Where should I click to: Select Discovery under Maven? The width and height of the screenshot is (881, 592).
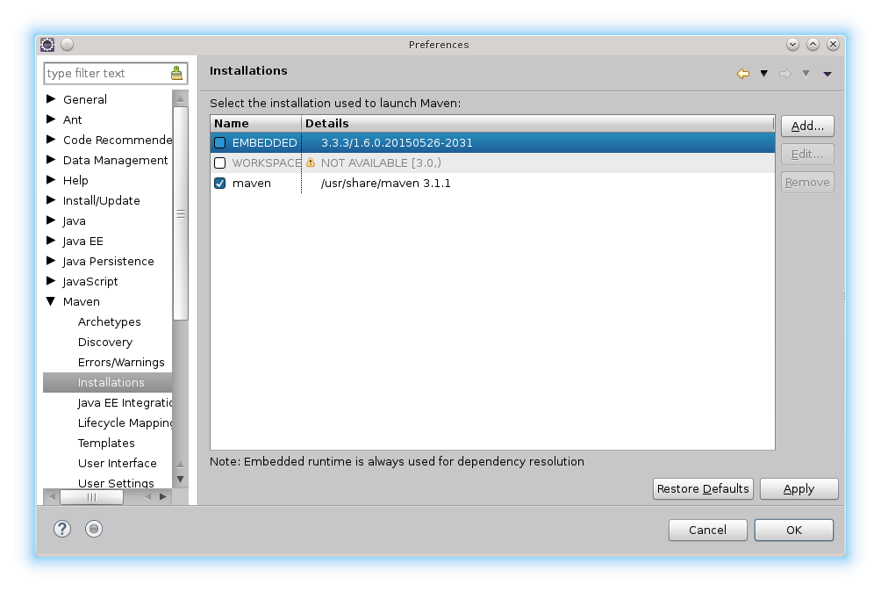point(105,342)
